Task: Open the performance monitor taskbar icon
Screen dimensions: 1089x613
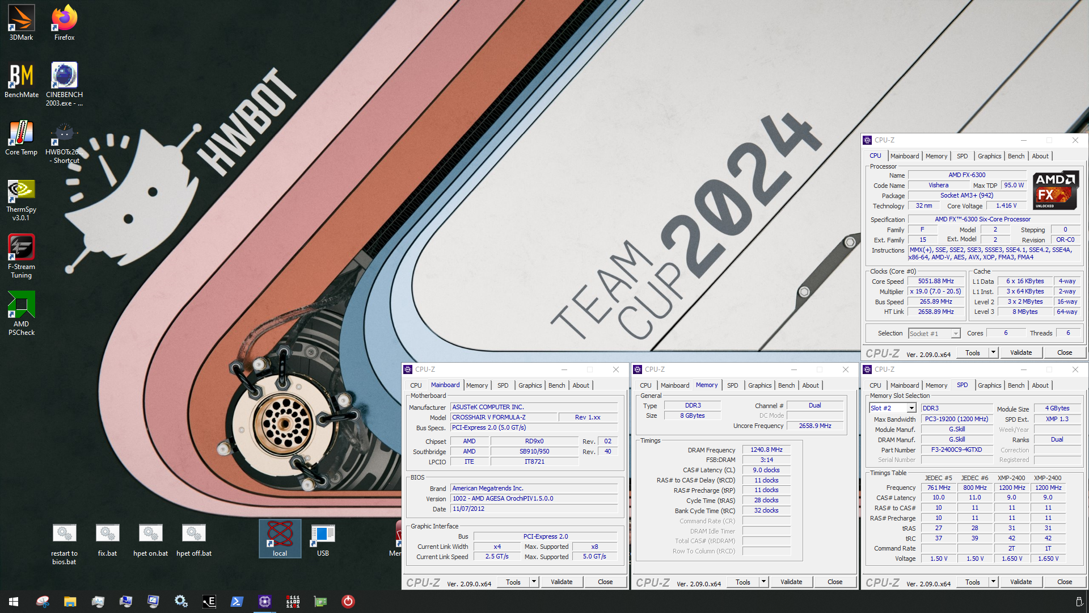Action: [x=98, y=601]
